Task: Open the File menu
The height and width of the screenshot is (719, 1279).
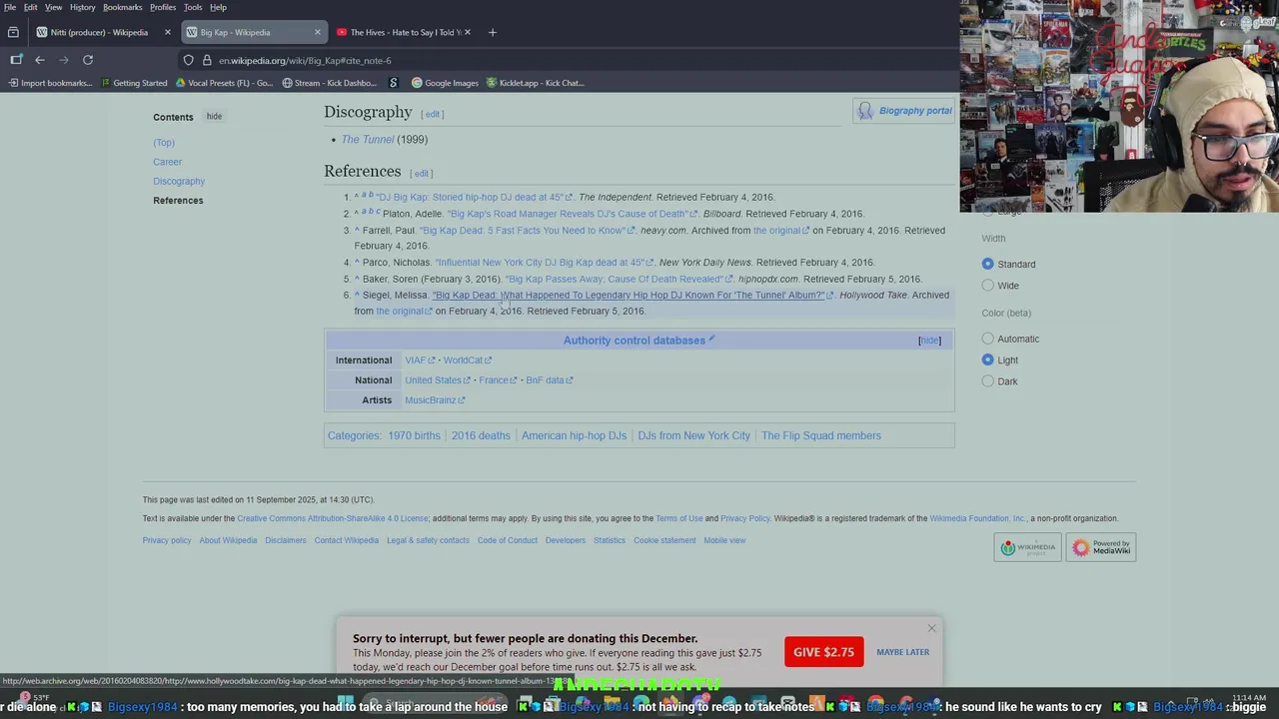Action: tap(10, 7)
